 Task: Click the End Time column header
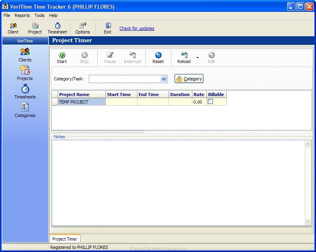coord(153,94)
